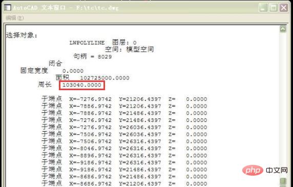Click the area value 102725000.0000

tap(104, 78)
